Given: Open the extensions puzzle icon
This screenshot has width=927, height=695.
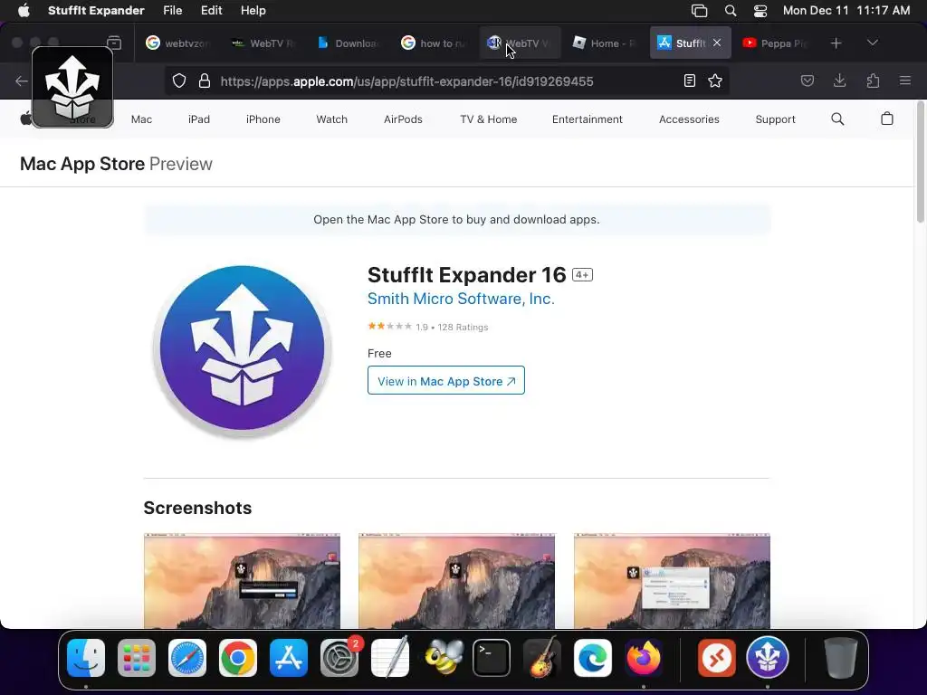Looking at the screenshot, I should pyautogui.click(x=873, y=81).
